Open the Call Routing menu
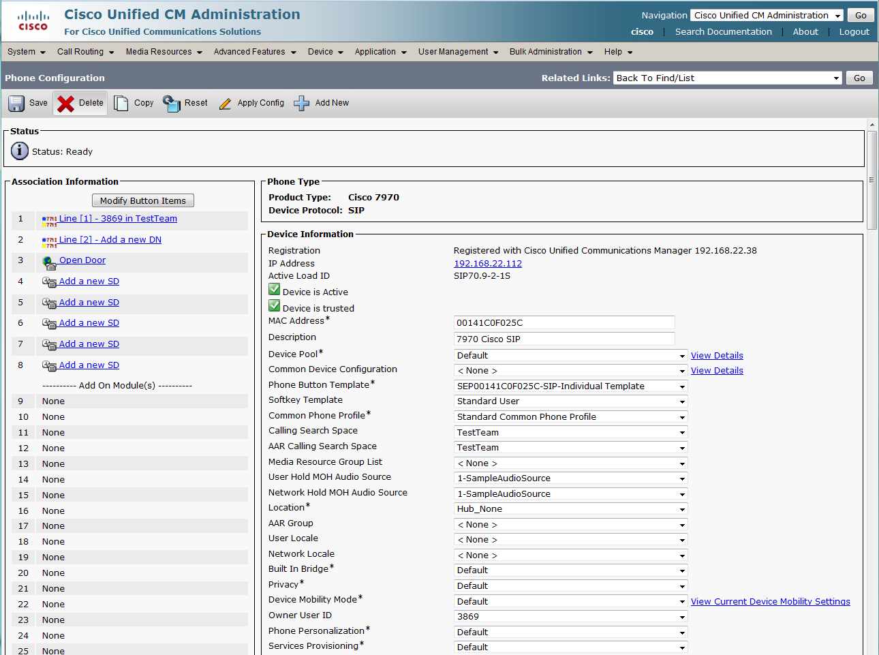This screenshot has width=879, height=655. (x=85, y=52)
